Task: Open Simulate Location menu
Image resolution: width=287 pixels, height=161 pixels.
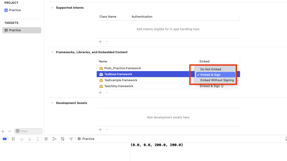Action: click(71, 139)
